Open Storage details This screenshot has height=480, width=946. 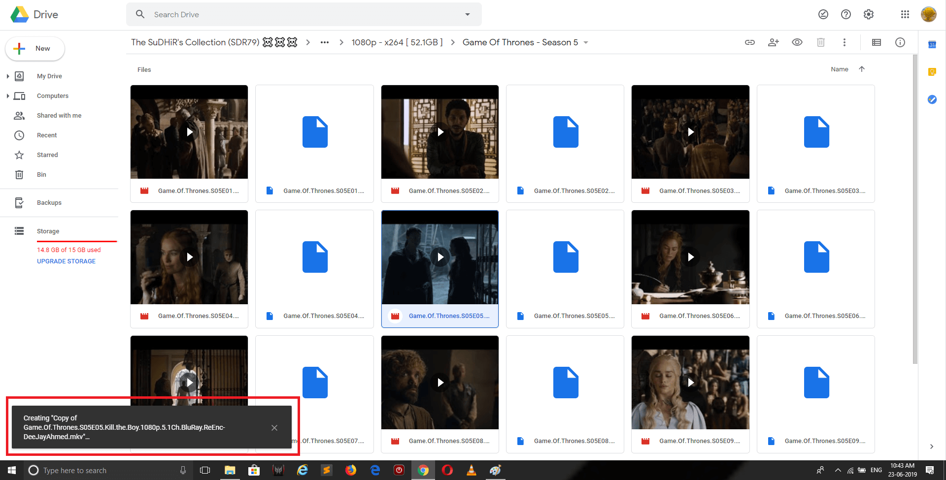(x=48, y=231)
